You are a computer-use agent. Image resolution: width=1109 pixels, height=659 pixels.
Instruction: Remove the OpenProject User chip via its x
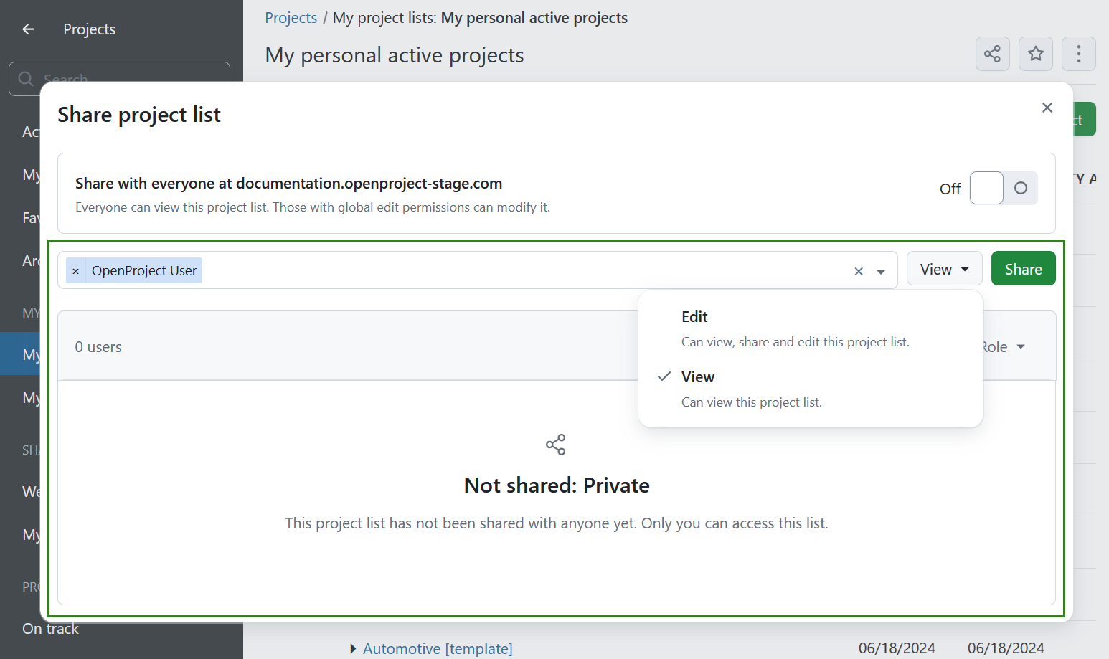pos(75,270)
